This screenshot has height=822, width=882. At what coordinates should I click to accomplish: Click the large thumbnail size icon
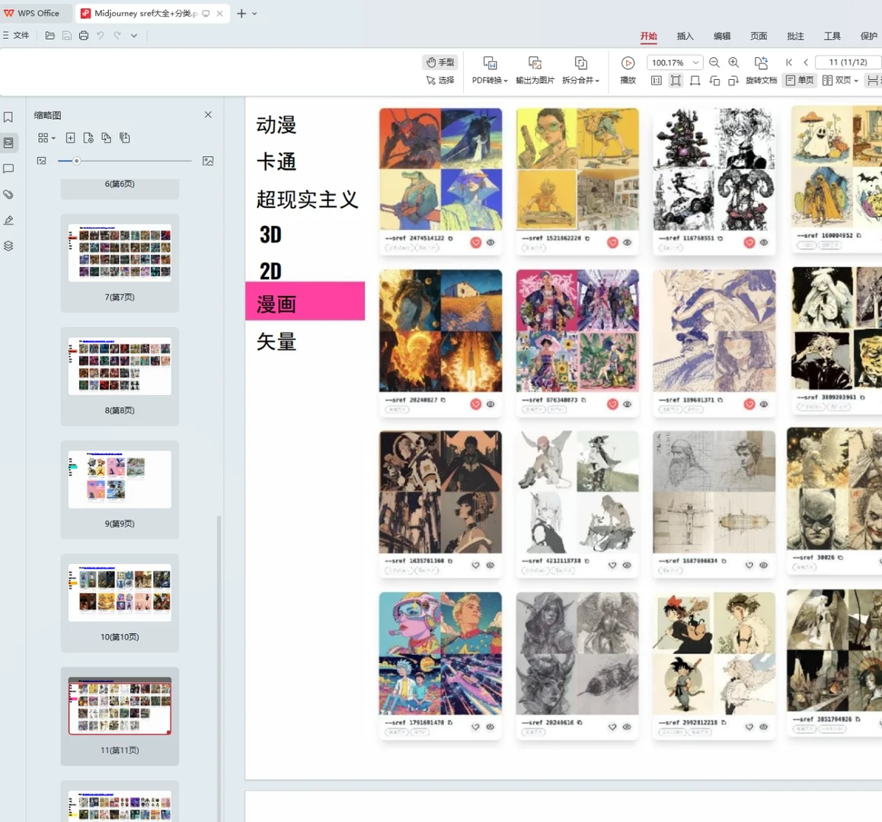[x=208, y=161]
